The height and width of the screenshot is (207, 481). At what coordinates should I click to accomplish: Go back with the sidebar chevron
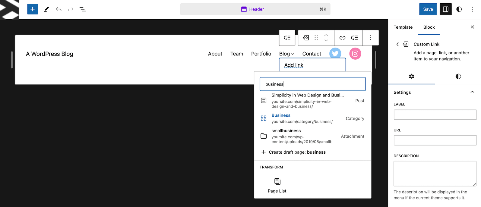pos(397,44)
